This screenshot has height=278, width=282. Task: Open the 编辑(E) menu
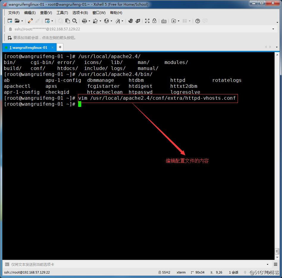pos(30,13)
